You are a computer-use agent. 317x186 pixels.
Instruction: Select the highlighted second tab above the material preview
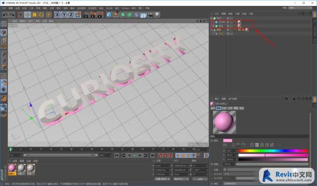[x=218, y=108]
